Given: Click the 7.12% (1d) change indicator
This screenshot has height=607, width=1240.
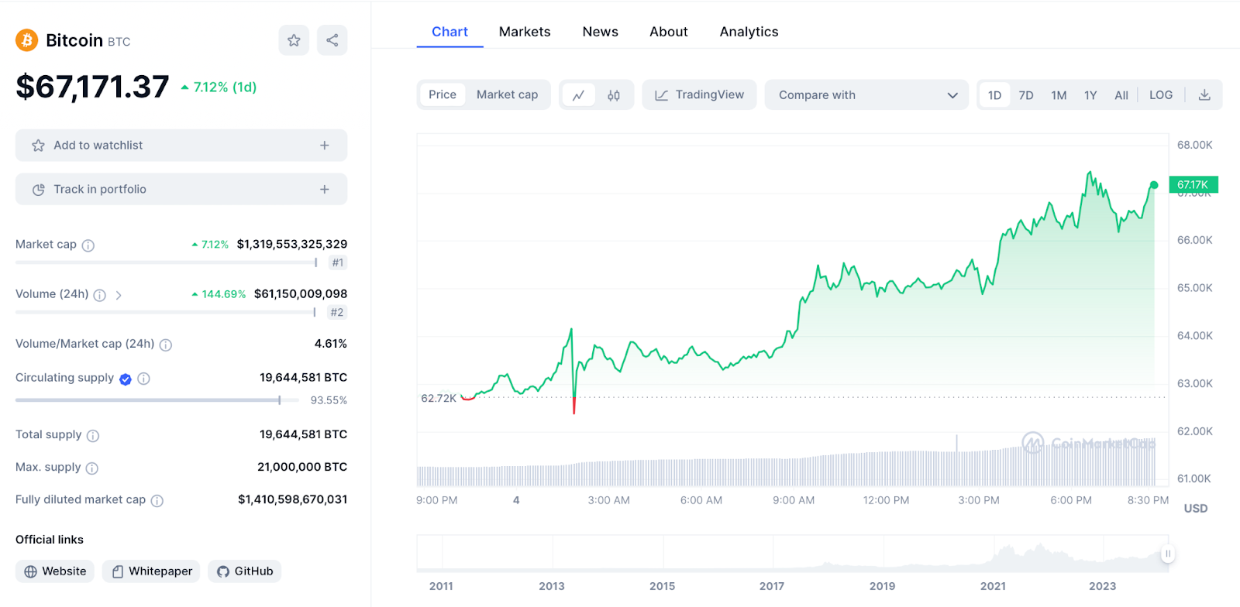Looking at the screenshot, I should coord(219,87).
